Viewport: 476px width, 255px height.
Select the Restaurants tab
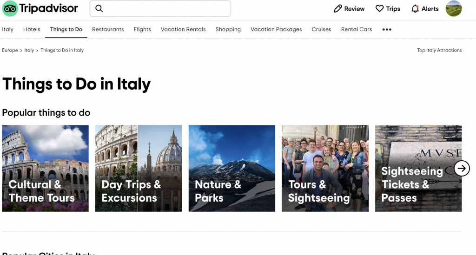coord(108,29)
